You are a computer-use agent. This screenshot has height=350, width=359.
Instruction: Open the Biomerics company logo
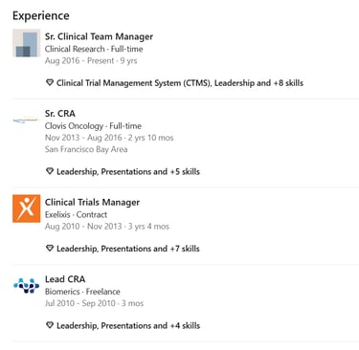click(27, 286)
